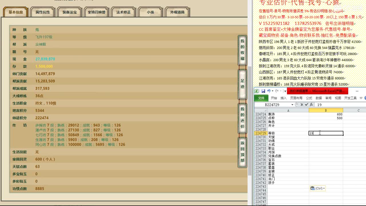This screenshot has height=206, width=366.
Task: Click the formula bar showing 19
Action: [x=340, y=105]
